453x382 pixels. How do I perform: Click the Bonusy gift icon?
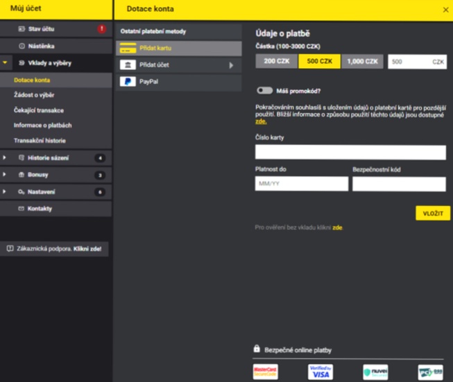tap(22, 175)
